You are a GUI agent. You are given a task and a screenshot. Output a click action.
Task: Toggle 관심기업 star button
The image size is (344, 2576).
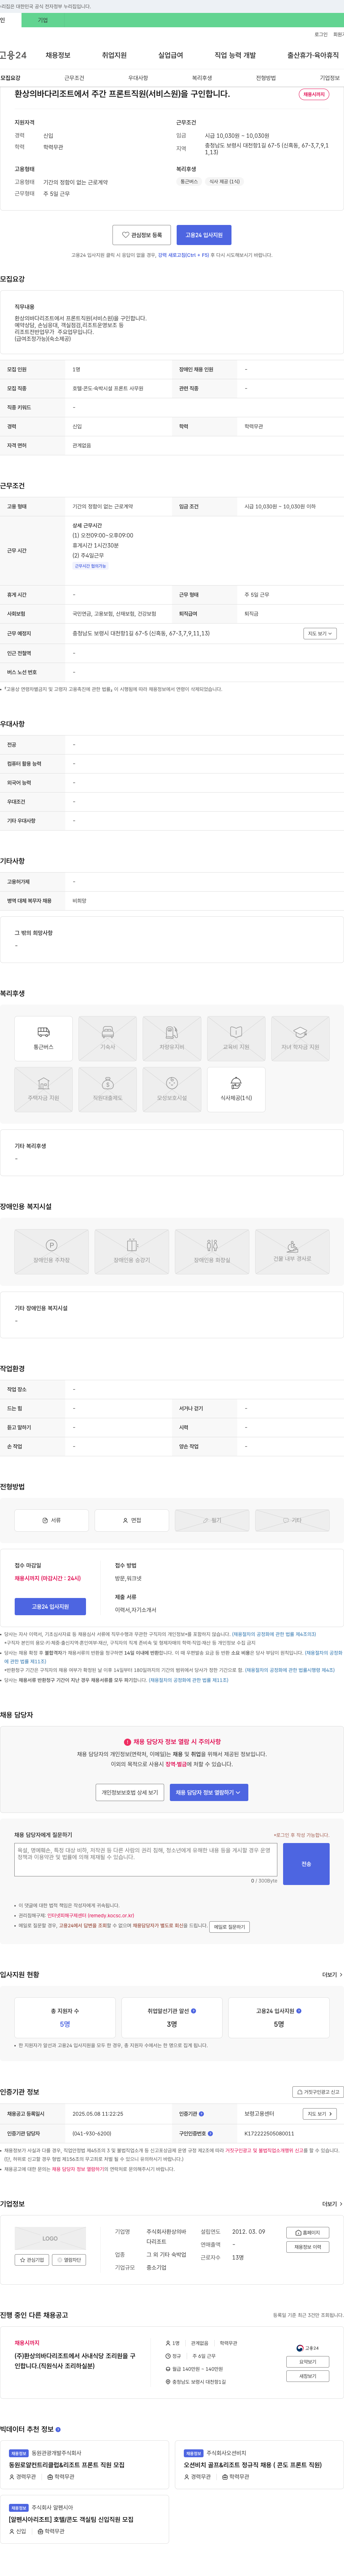[32, 2260]
